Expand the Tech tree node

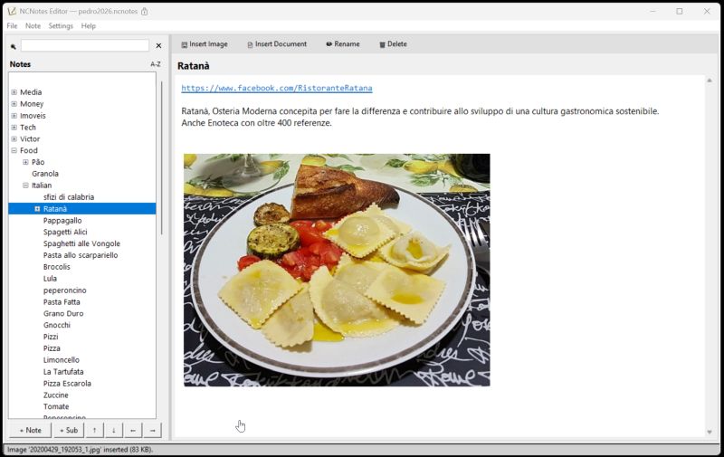click(14, 127)
